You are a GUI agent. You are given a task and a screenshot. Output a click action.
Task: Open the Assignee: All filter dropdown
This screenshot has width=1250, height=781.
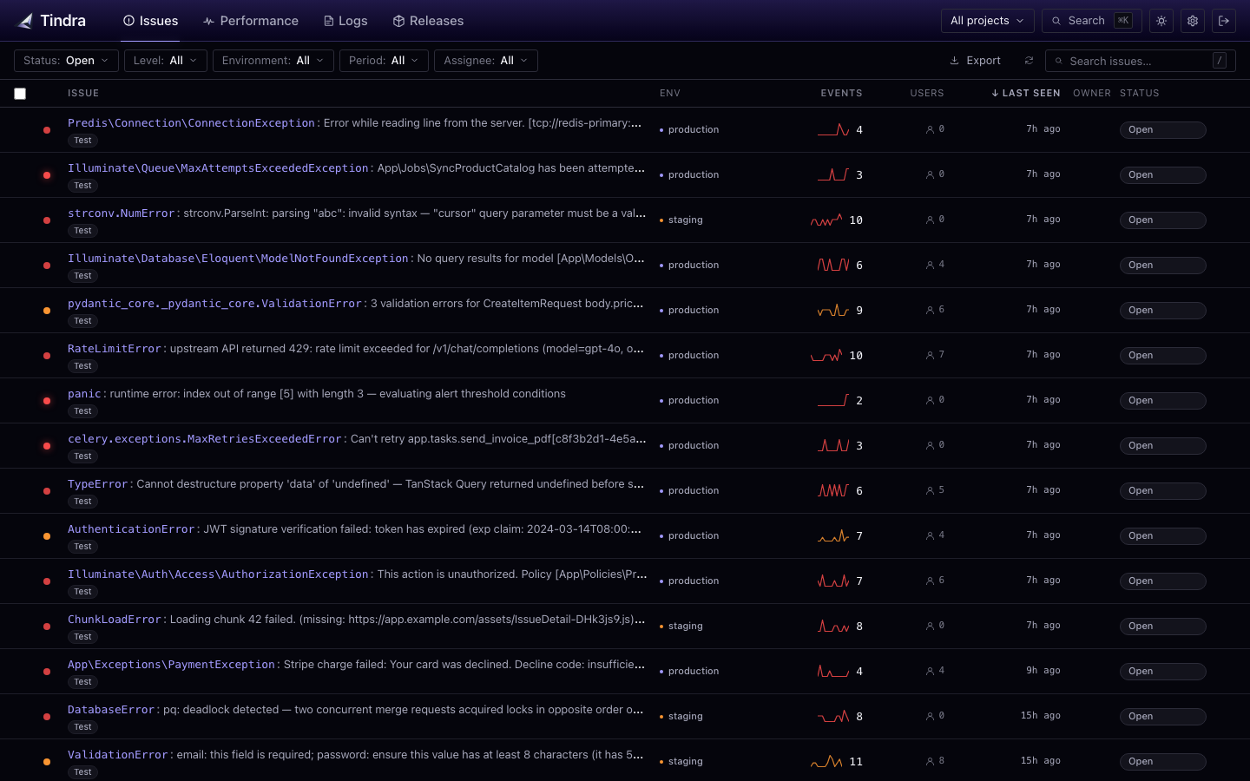(486, 61)
